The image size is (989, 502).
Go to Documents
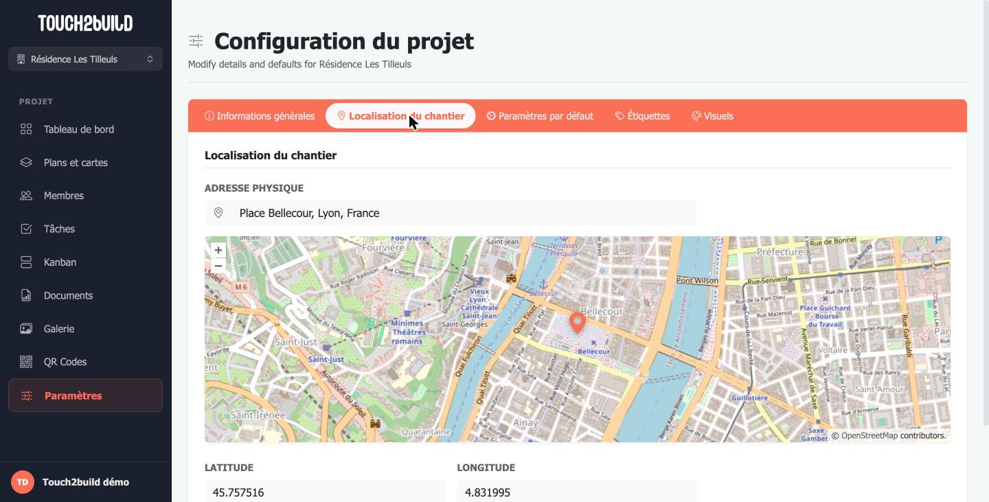(x=85, y=295)
